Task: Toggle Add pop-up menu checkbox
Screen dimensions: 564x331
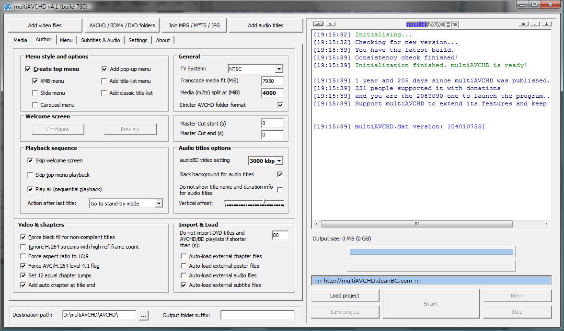Action: tap(104, 69)
